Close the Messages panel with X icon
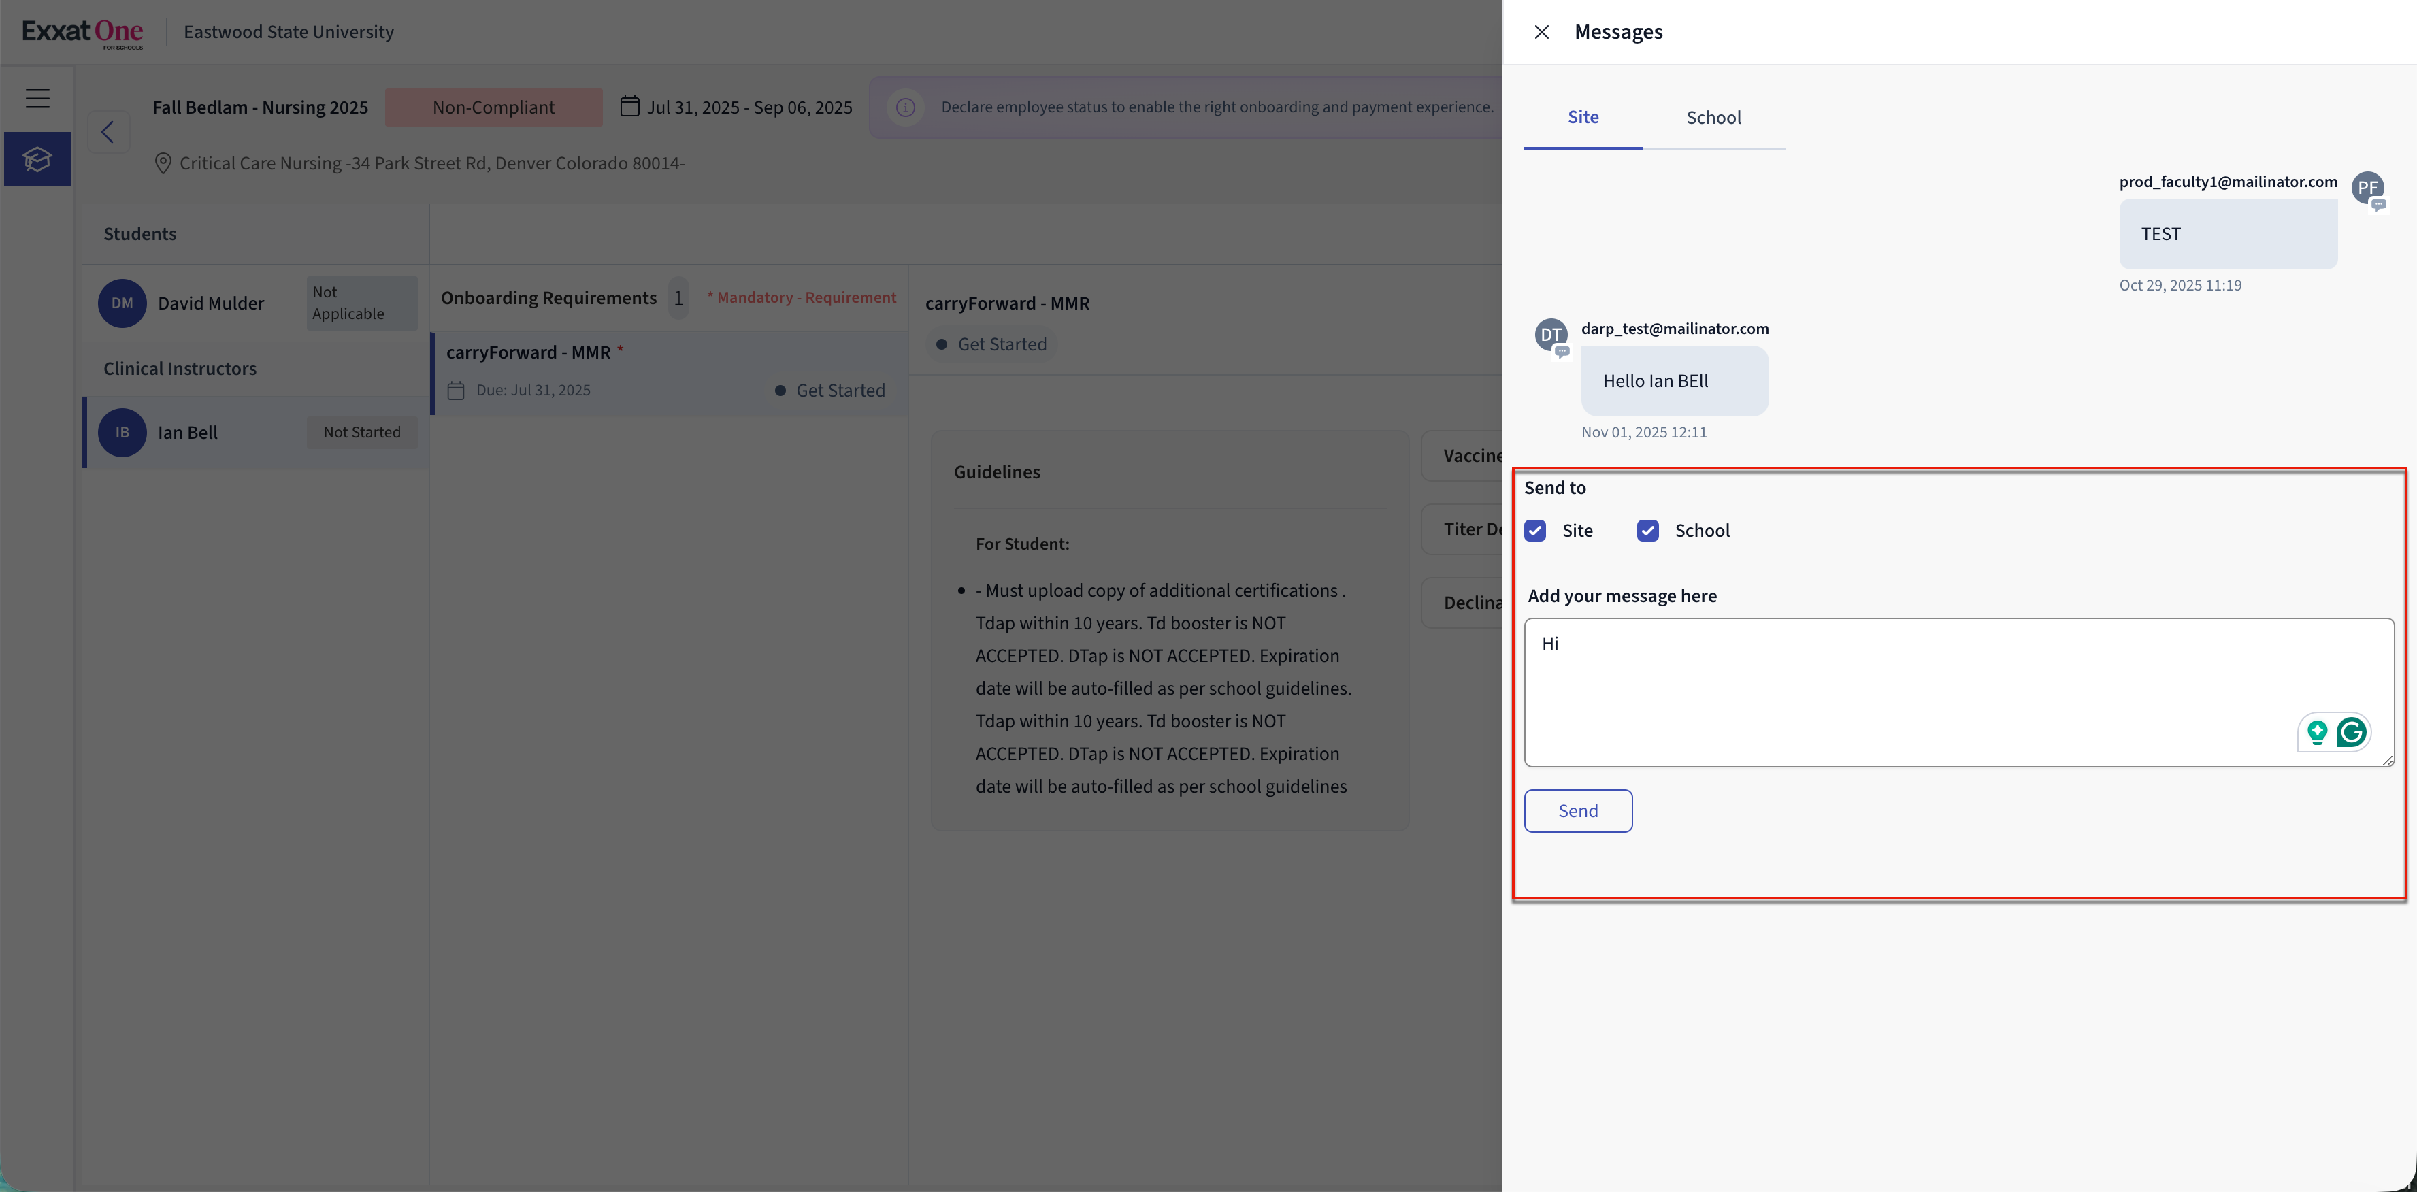This screenshot has height=1192, width=2417. 1542,32
